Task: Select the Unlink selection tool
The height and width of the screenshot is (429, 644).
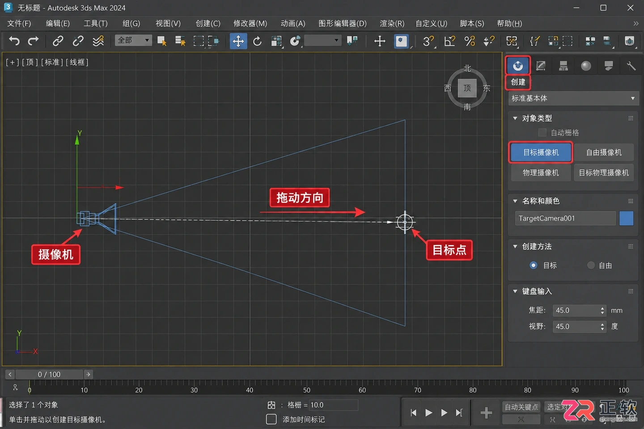Action: tap(78, 41)
